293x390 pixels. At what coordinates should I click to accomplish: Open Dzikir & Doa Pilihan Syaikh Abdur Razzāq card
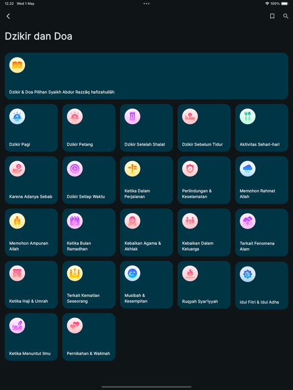pos(146,76)
